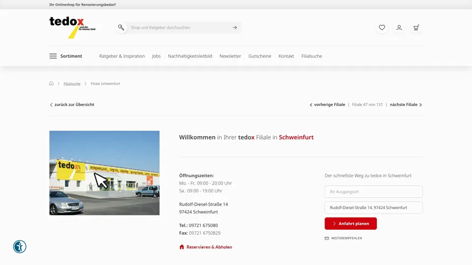Image resolution: width=472 pixels, height=265 pixels.
Task: Go back via zurück zur Übersicht
Action: (x=72, y=105)
